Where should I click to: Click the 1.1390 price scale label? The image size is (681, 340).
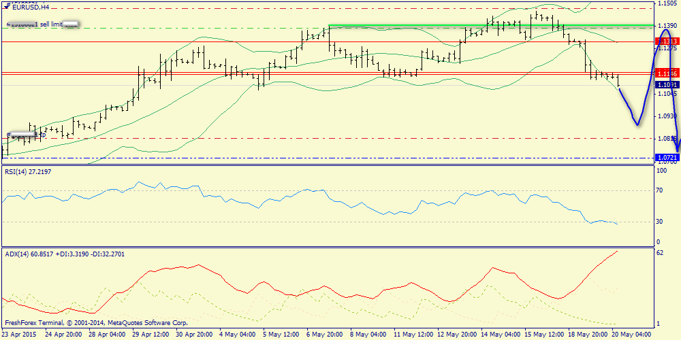tap(667, 25)
